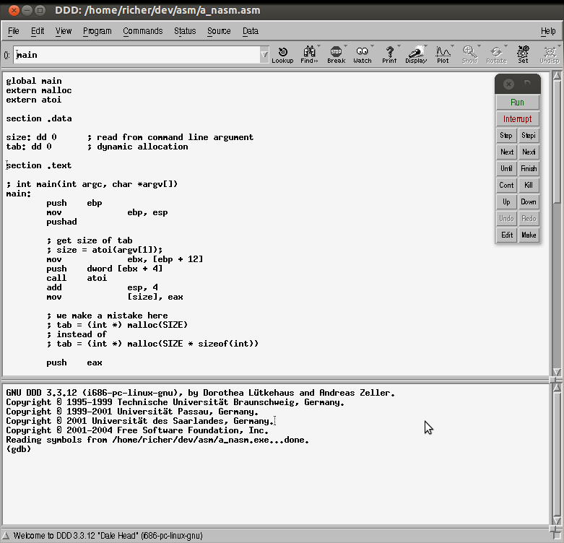The height and width of the screenshot is (543, 564).
Task: Click the Print question-mark icon
Action: pos(389,55)
